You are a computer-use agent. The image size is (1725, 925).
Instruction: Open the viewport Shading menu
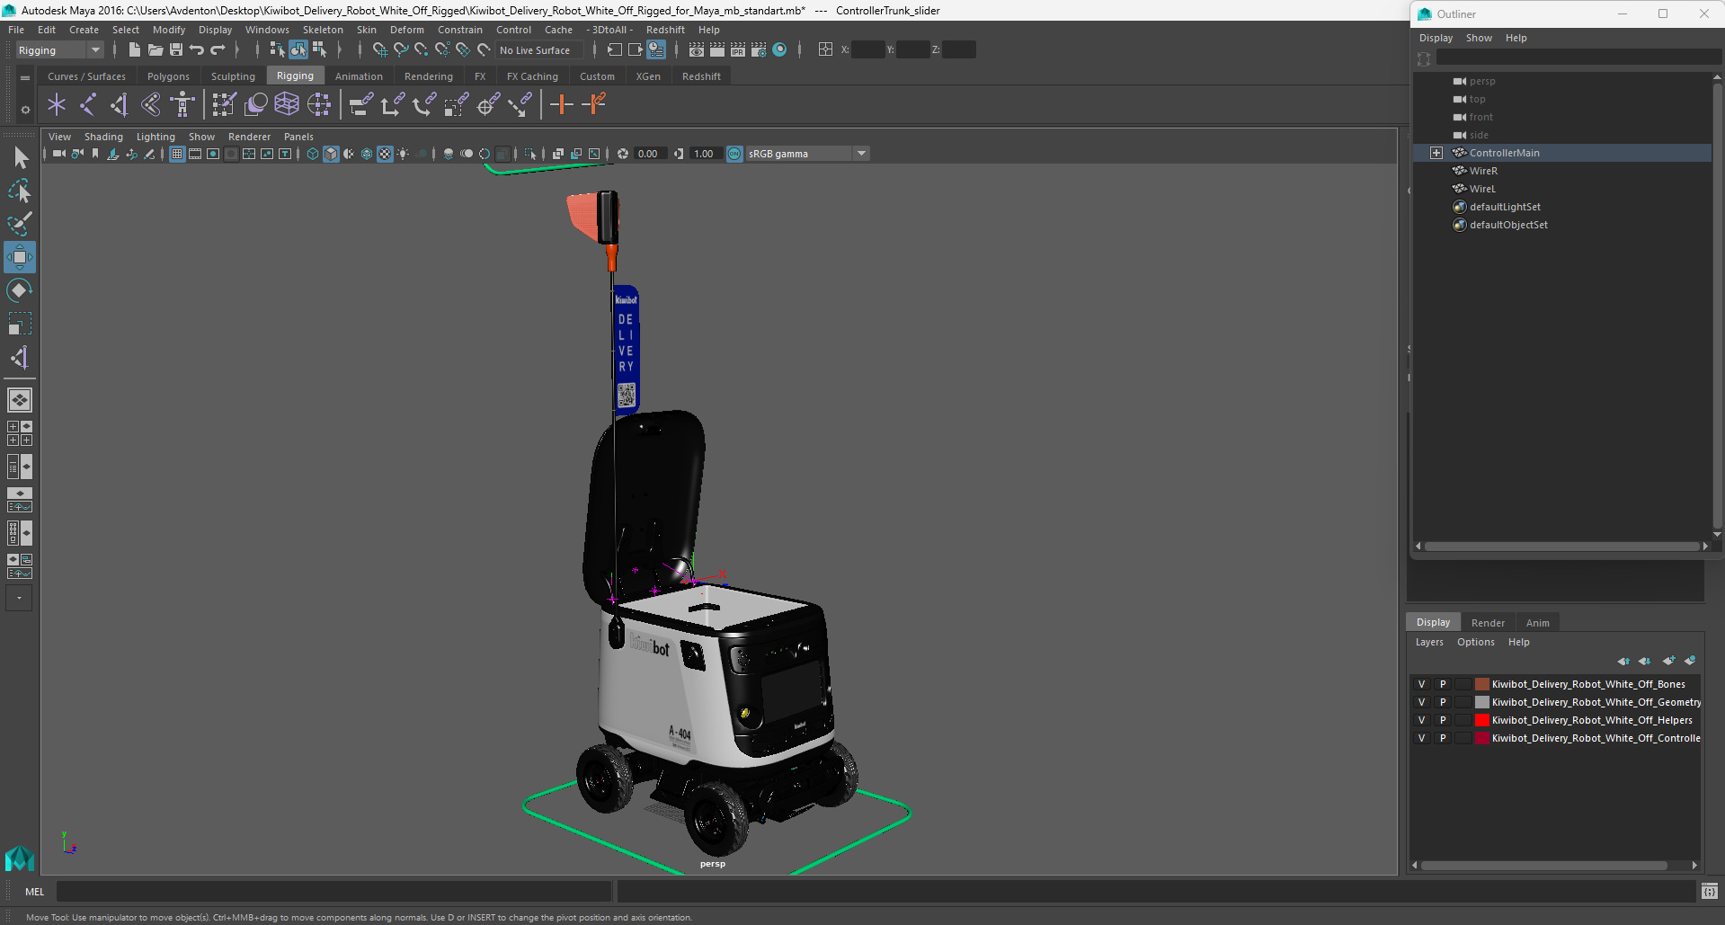tap(103, 138)
